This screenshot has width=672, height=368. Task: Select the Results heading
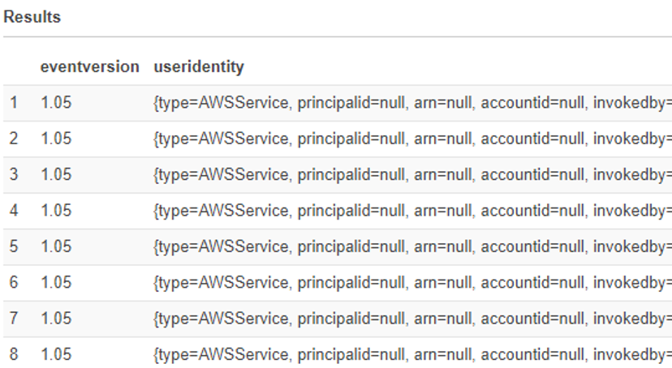click(32, 17)
